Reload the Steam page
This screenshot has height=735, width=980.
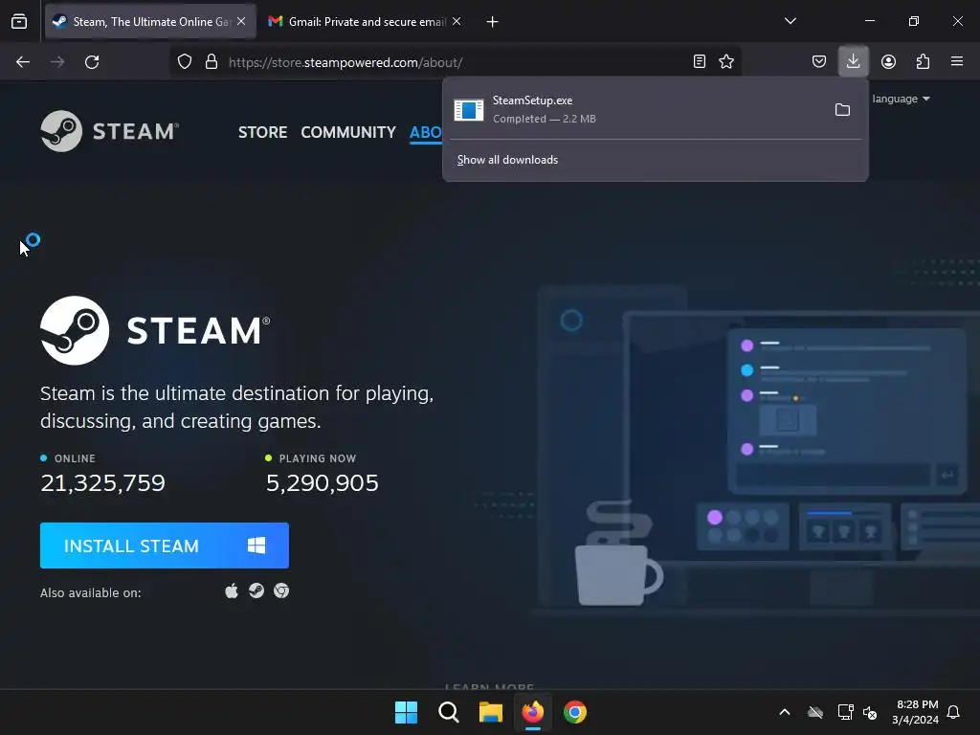coord(92,62)
